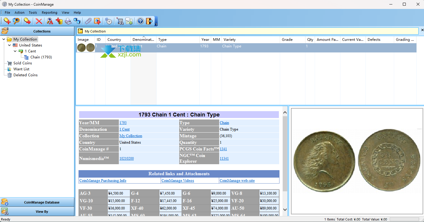This screenshot has height=222, width=424.
Task: Click the Want List star icon
Action: [x=10, y=69]
